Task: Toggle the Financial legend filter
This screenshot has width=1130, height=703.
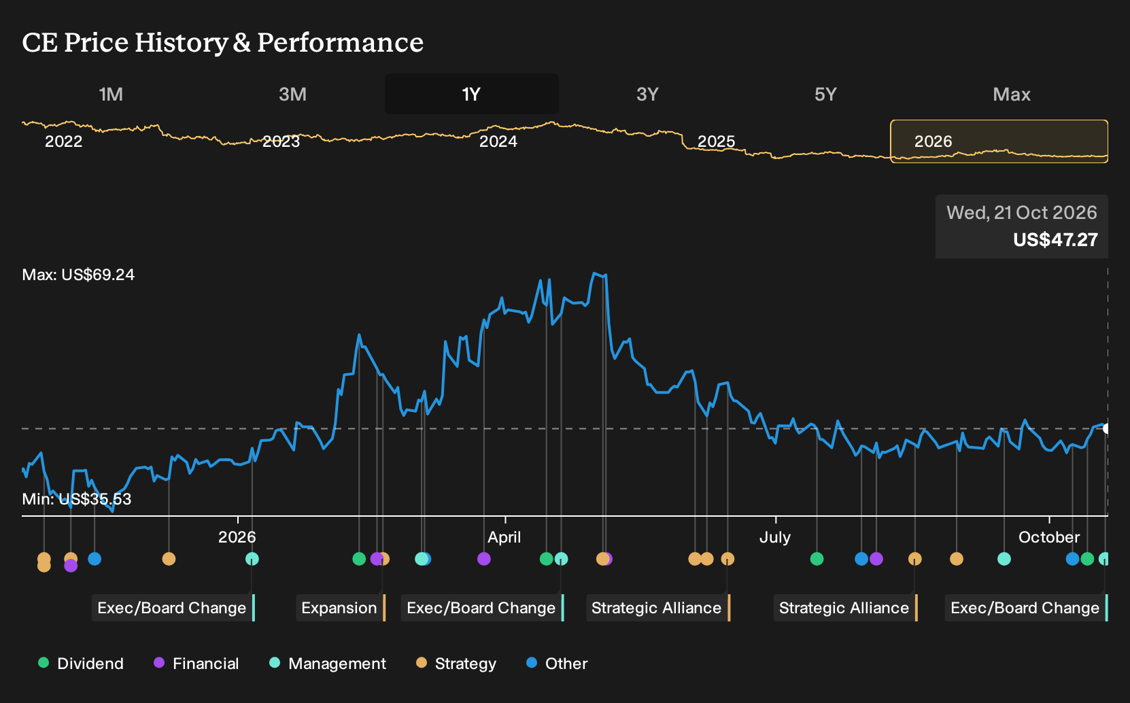Action: coord(196,664)
